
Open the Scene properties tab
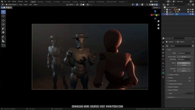[x=163, y=56]
